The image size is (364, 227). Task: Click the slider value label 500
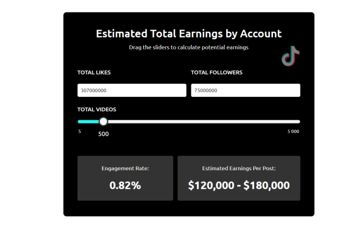tap(103, 134)
